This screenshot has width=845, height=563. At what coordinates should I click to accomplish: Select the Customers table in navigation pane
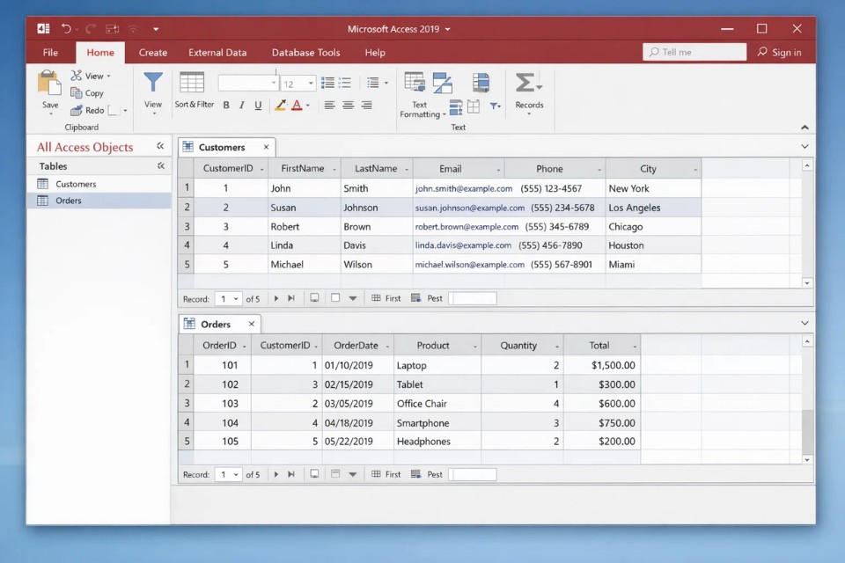coord(76,184)
